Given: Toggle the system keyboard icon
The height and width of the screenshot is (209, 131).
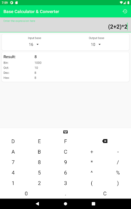Looking at the screenshot, I should 65,132.
